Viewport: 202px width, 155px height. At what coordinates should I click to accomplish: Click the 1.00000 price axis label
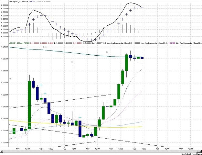tap(4, 142)
